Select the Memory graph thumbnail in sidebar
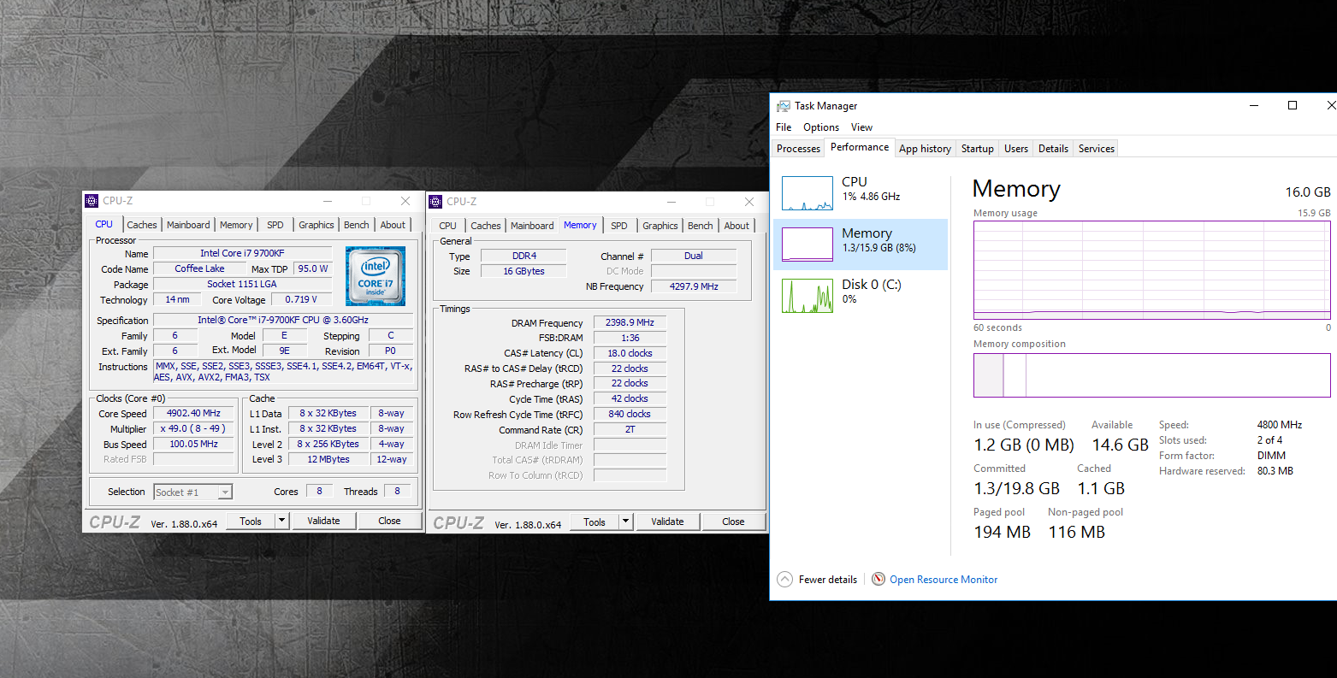This screenshot has width=1337, height=678. click(x=807, y=245)
